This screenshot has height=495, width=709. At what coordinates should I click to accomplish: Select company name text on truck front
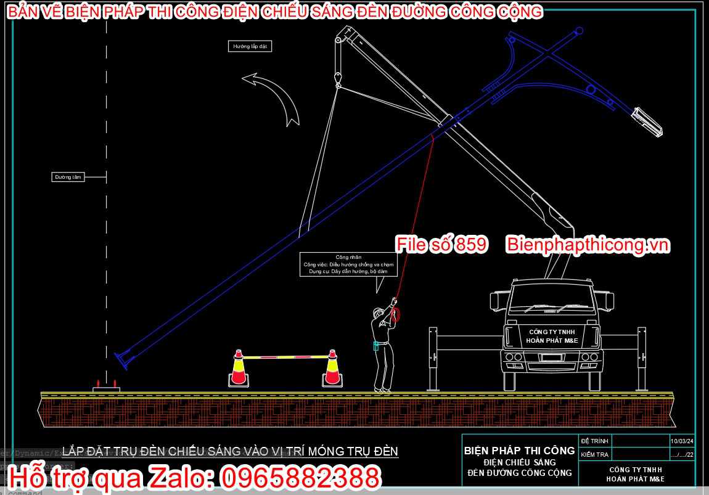coord(552,336)
